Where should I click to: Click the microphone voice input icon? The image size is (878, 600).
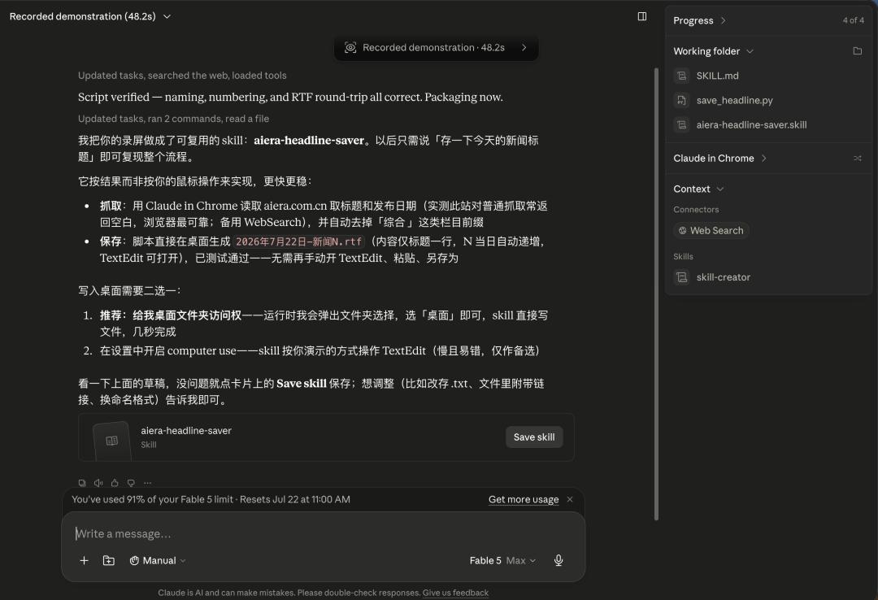(x=559, y=560)
